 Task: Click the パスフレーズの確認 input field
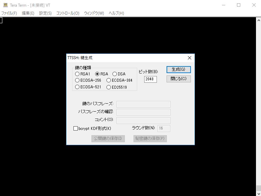(x=144, y=112)
